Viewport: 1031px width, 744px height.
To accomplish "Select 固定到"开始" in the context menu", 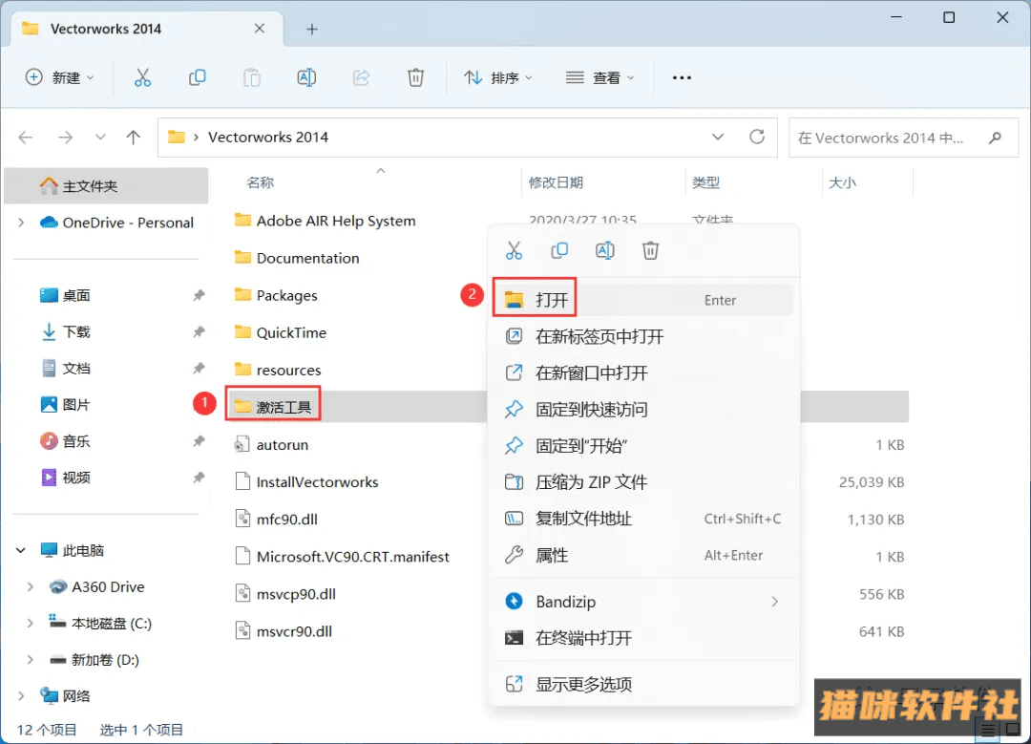I will click(643, 446).
